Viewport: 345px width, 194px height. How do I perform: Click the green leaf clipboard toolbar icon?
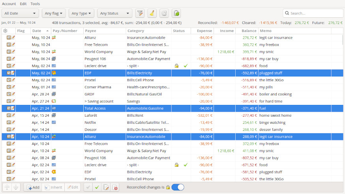[176, 13]
